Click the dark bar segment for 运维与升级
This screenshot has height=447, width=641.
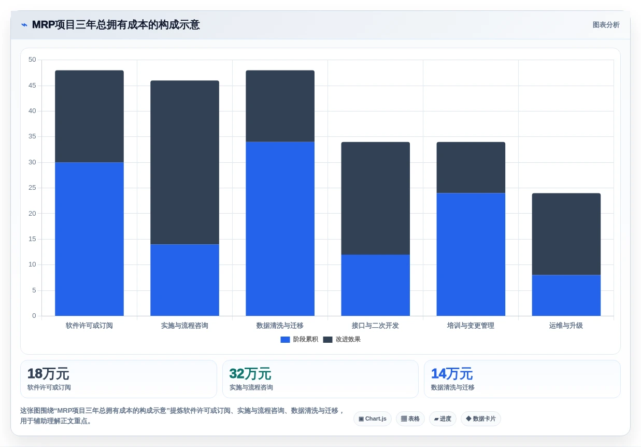566,234
